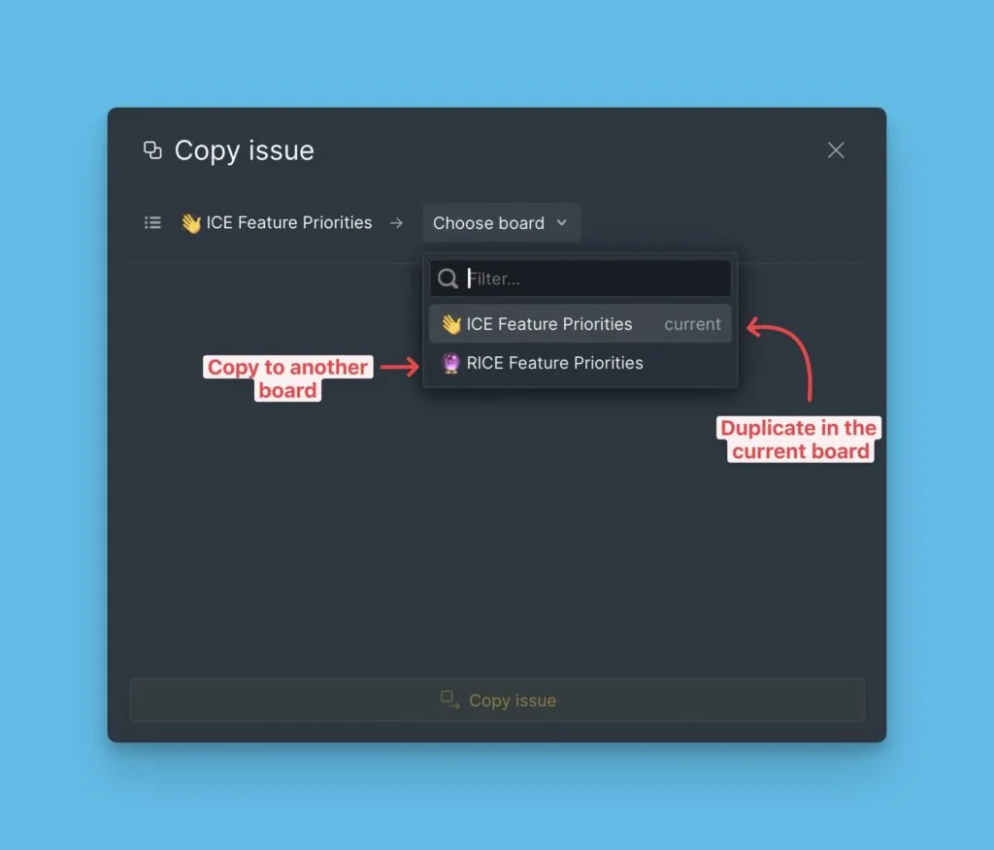Screen dimensions: 994x850
Task: Click the magnifier icon in the filter box
Action: [x=447, y=278]
